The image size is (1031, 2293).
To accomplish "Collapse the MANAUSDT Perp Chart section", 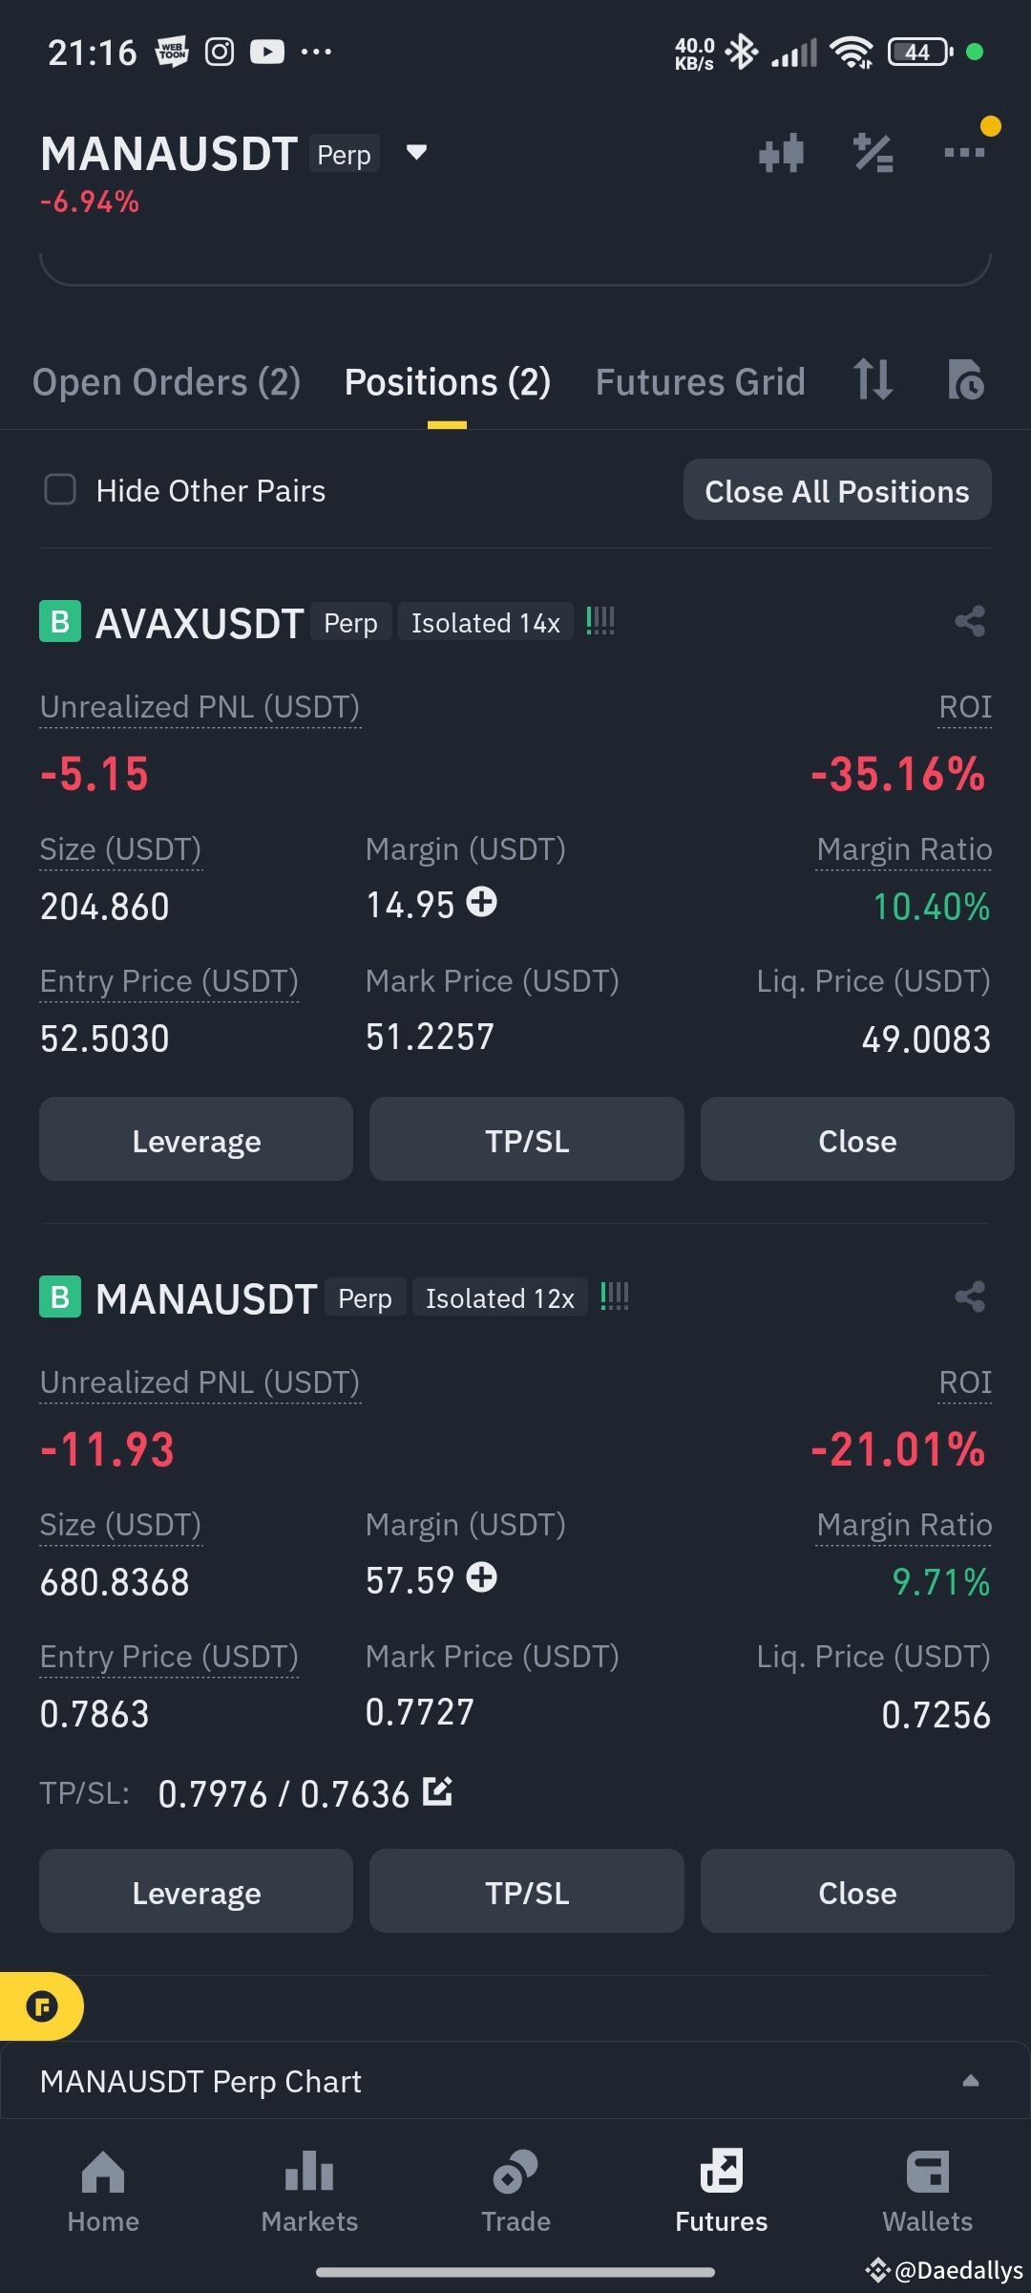I will [970, 2081].
